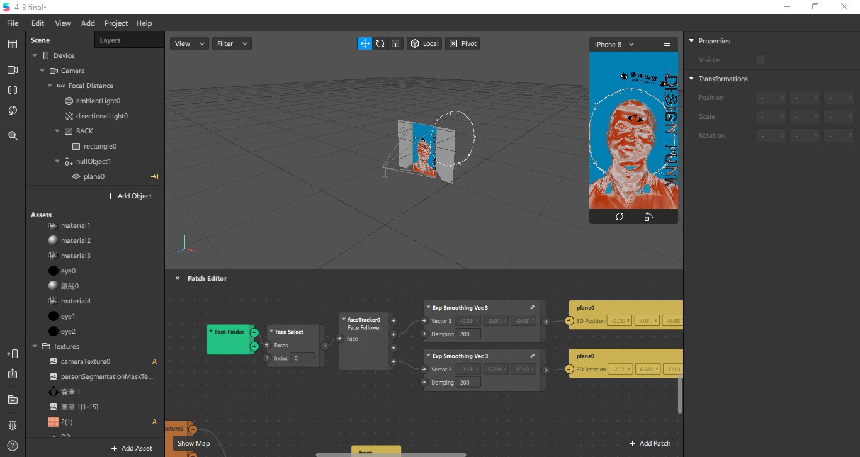
Task: Select the scale manipulator tool
Action: [395, 43]
